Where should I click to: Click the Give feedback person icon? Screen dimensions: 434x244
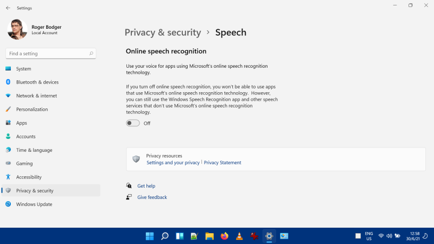coord(129,197)
